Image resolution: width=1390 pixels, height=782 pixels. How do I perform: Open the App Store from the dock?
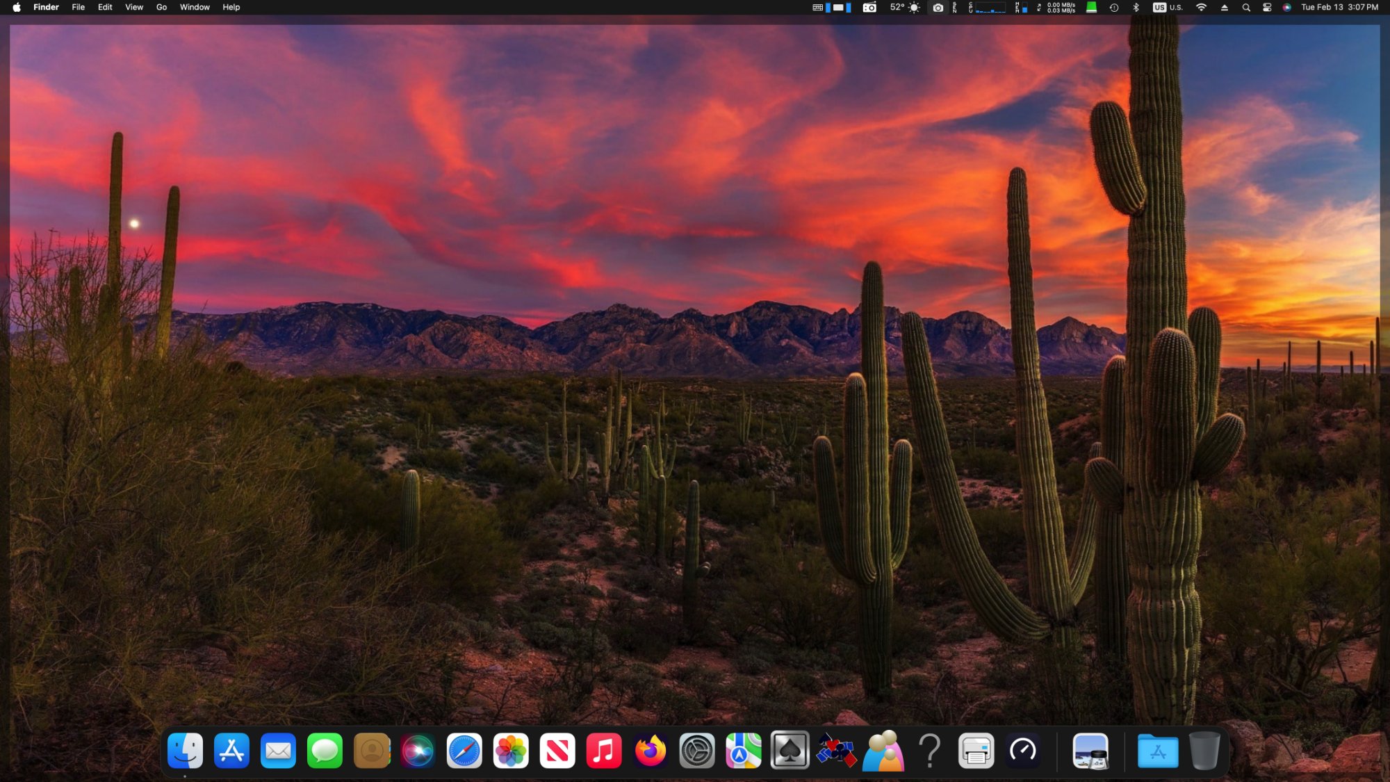click(x=231, y=751)
